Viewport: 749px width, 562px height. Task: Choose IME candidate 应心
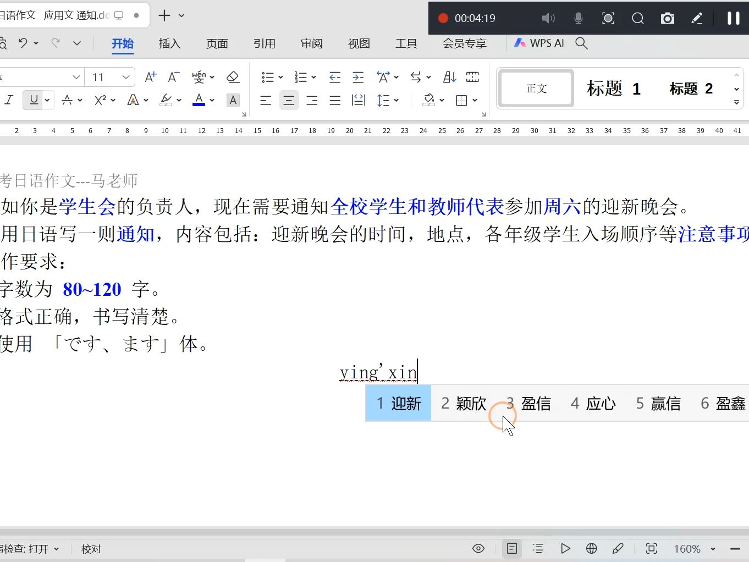tap(593, 404)
